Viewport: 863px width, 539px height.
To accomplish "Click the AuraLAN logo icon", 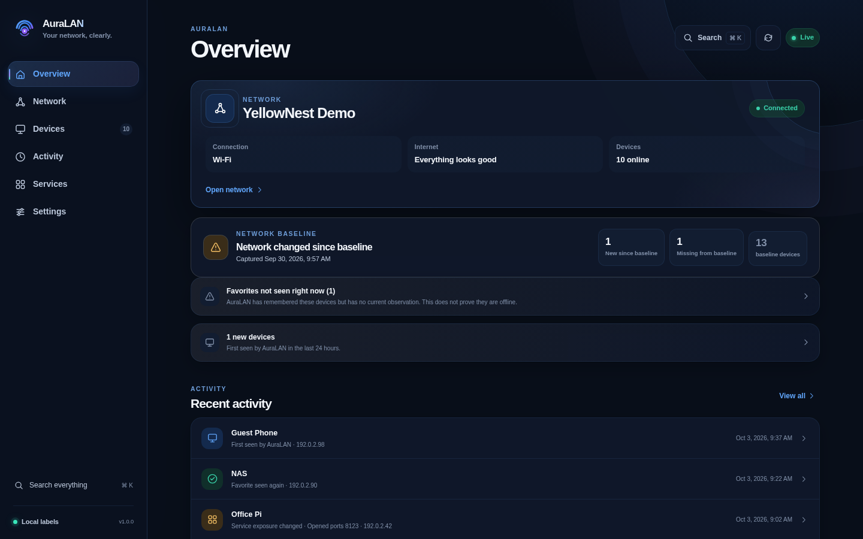I will [25, 28].
